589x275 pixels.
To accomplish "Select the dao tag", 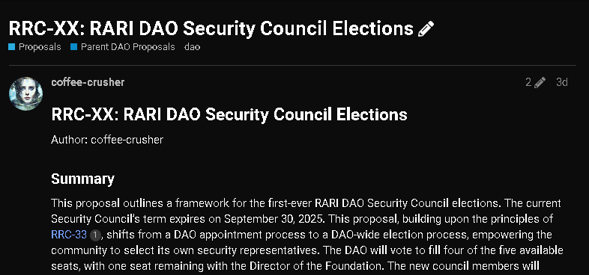I will (x=192, y=47).
